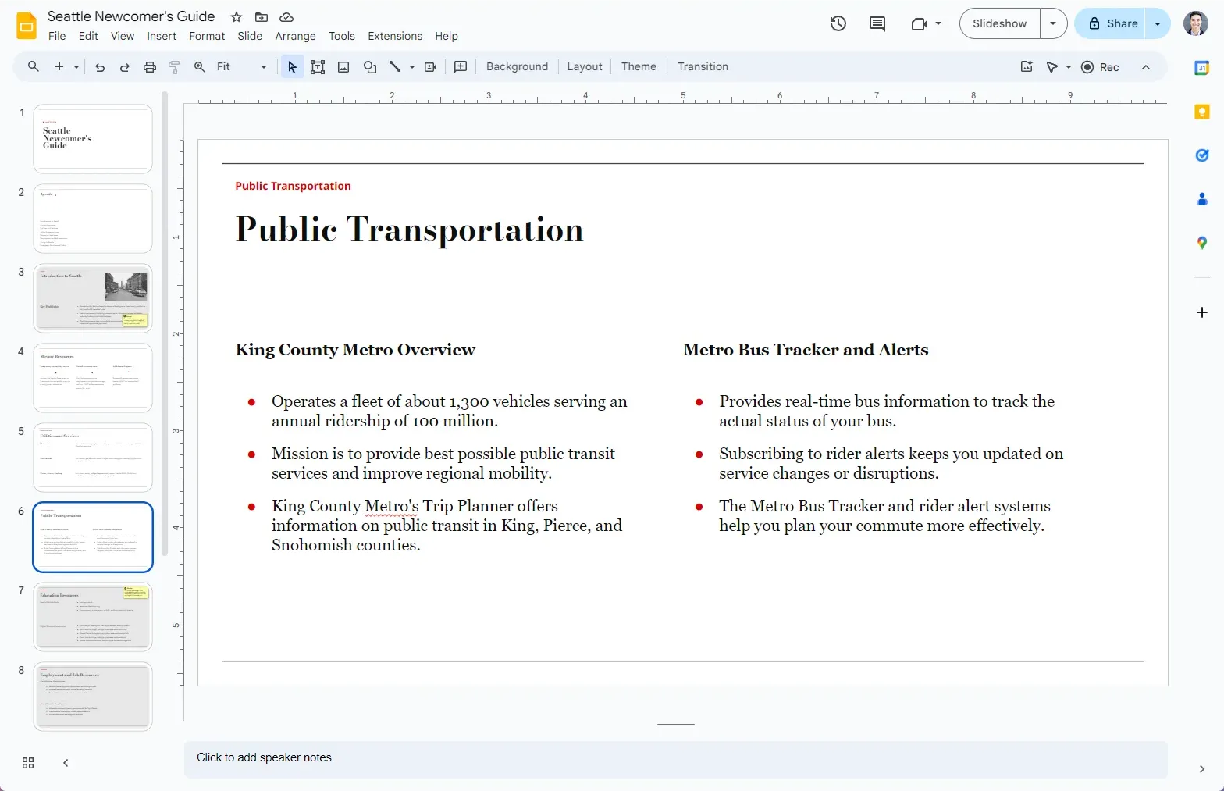Open the image generation toolbar icon

1027,66
